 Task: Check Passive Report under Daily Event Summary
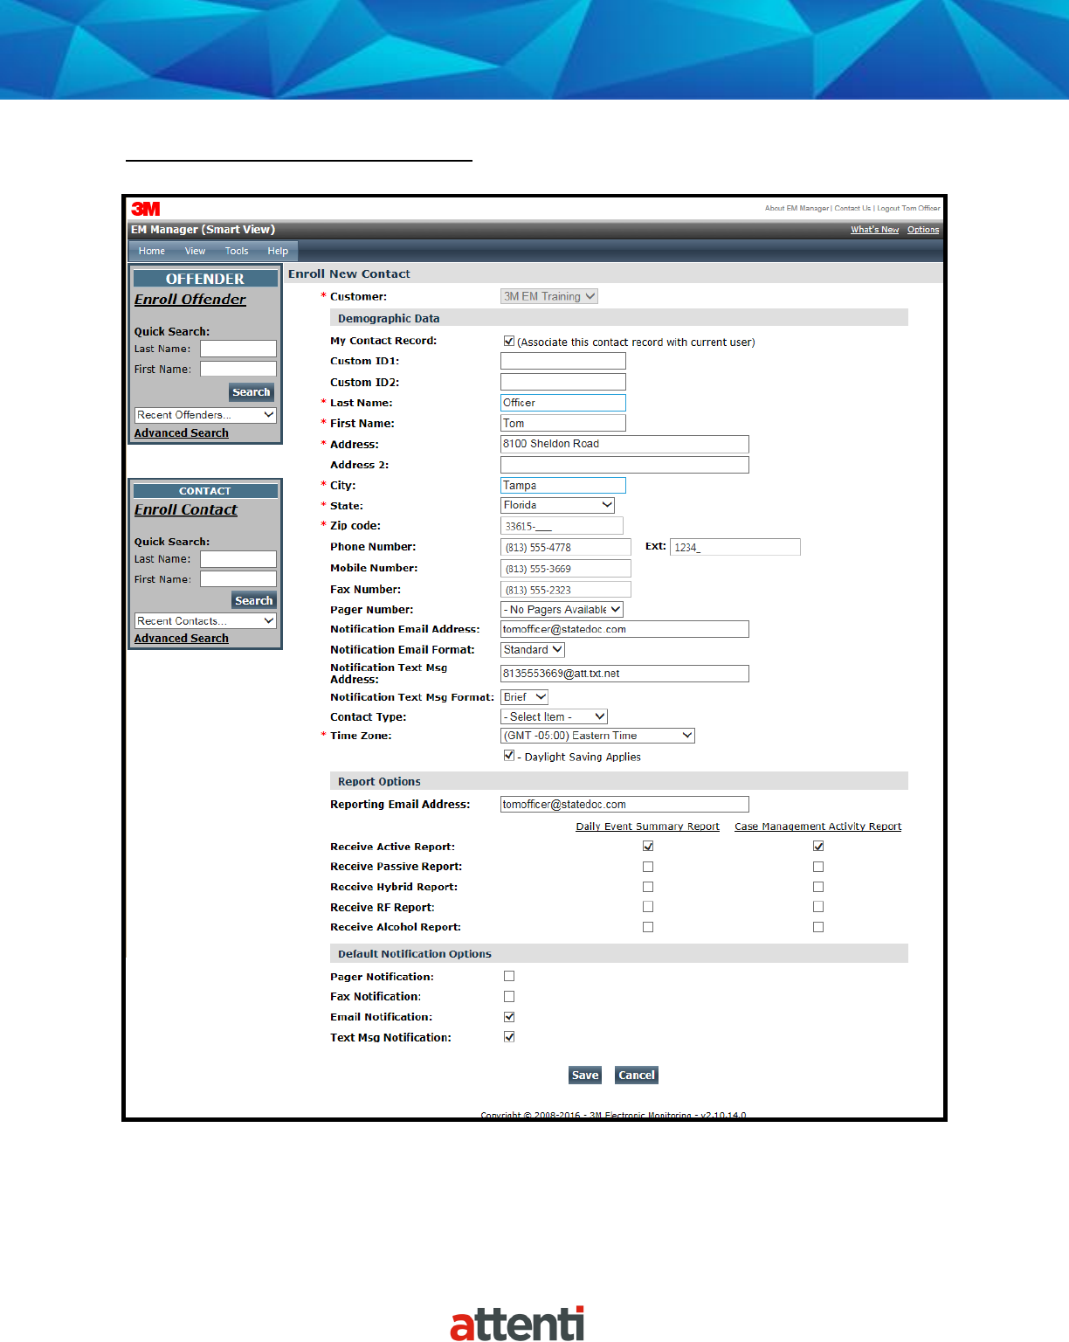pos(648,867)
